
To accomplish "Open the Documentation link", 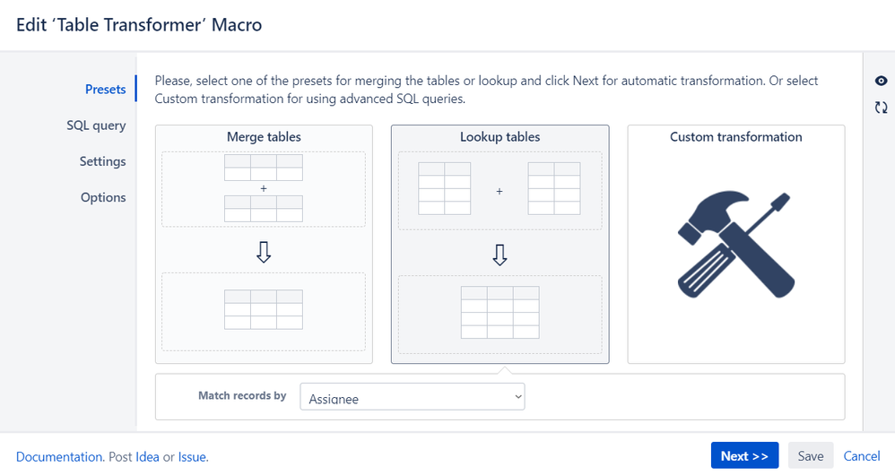I will (x=59, y=457).
